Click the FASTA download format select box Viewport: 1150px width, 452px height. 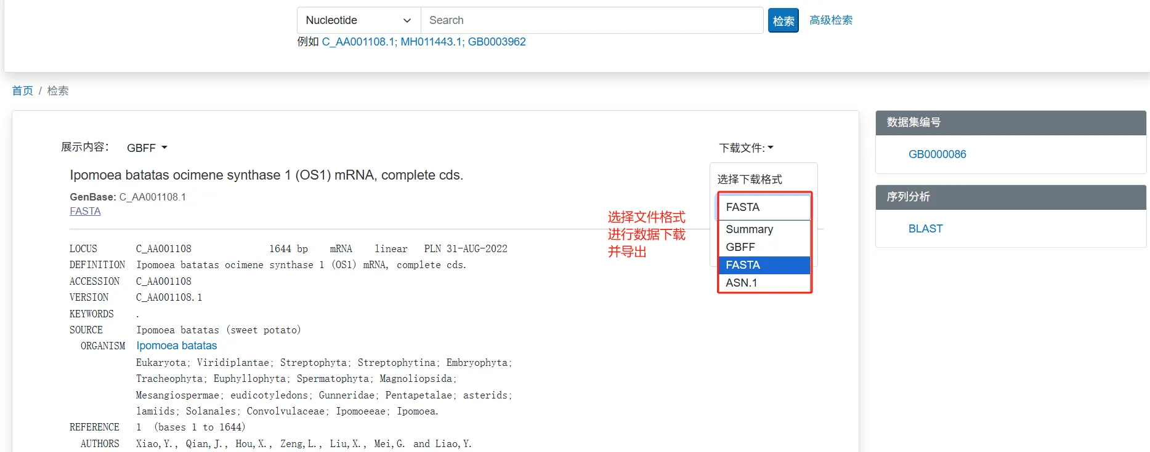pos(764,207)
